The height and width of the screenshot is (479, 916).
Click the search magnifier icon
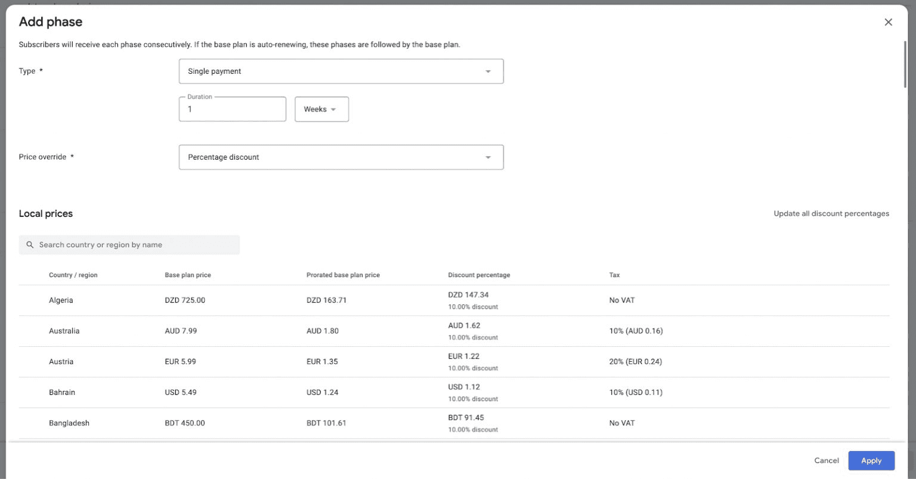coord(29,244)
